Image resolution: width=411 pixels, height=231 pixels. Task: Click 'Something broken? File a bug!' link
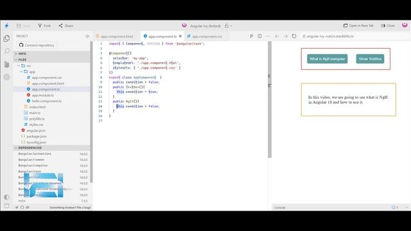[x=70, y=207]
